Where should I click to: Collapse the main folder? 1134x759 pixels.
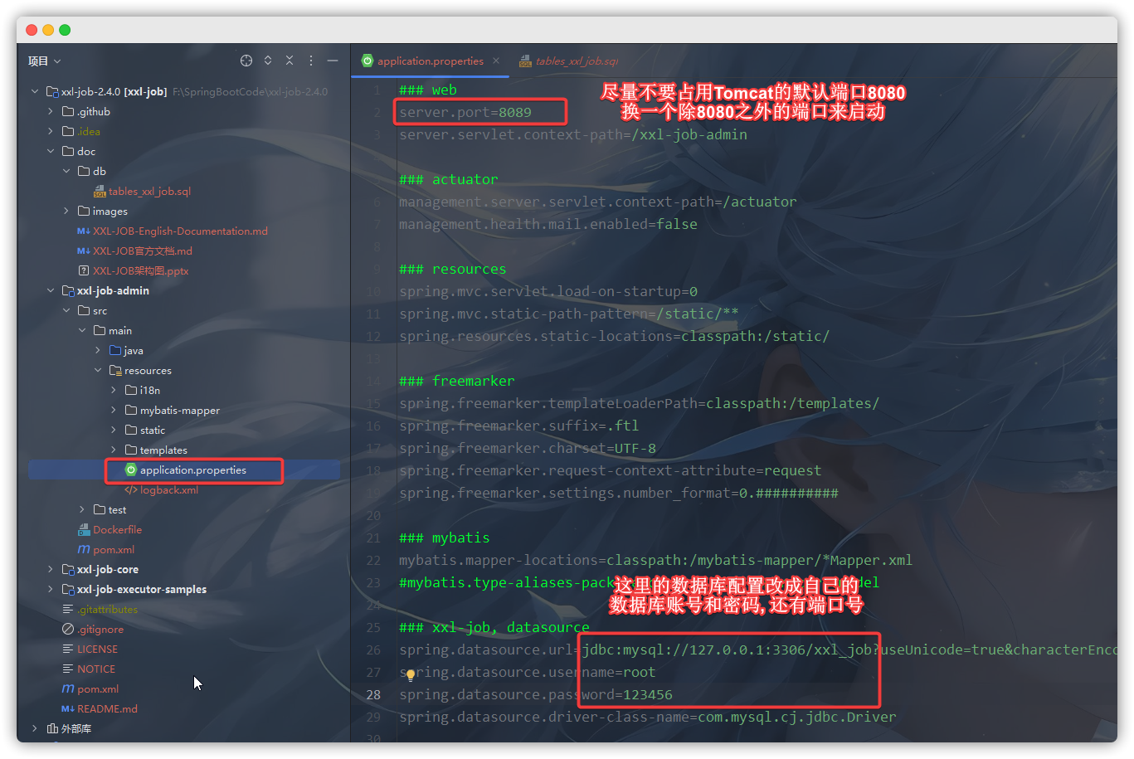82,330
